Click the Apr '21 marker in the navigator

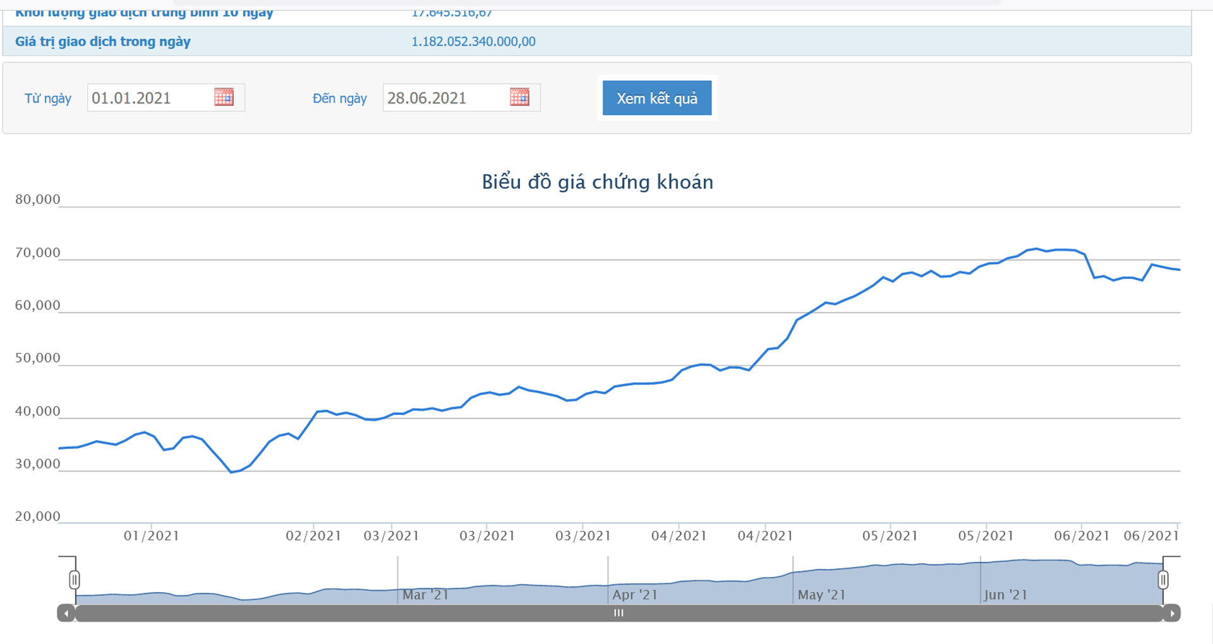pos(635,595)
